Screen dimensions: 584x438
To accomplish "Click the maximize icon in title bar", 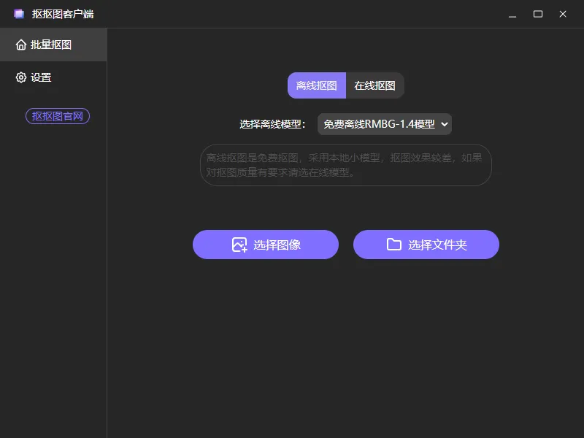I will pyautogui.click(x=538, y=14).
